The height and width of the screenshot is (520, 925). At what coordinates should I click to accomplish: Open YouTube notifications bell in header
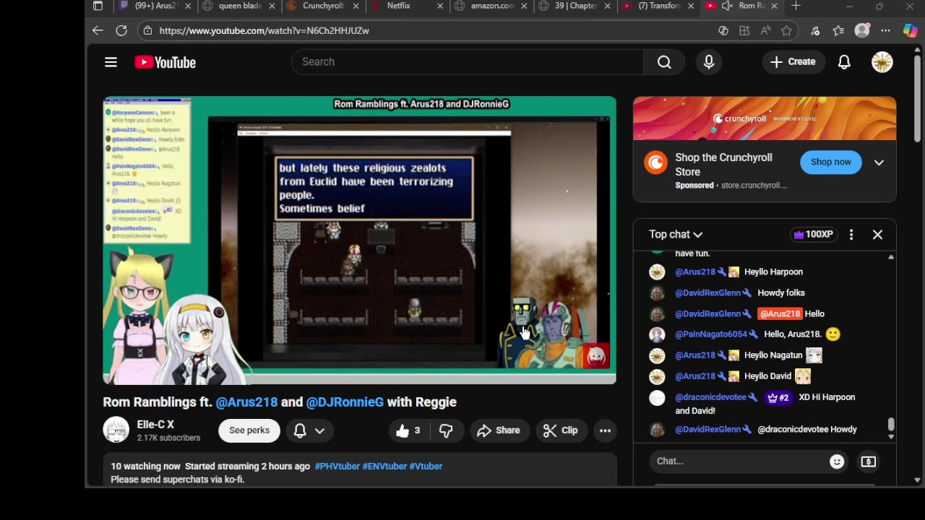tap(844, 62)
